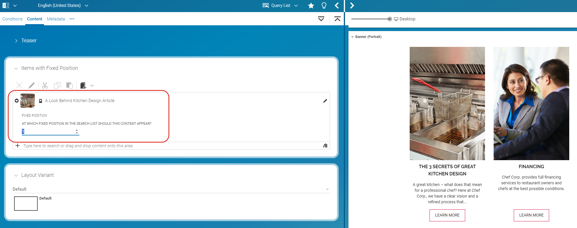The width and height of the screenshot is (577, 228).
Task: Switch to the Metadata tab
Action: [x=56, y=19]
